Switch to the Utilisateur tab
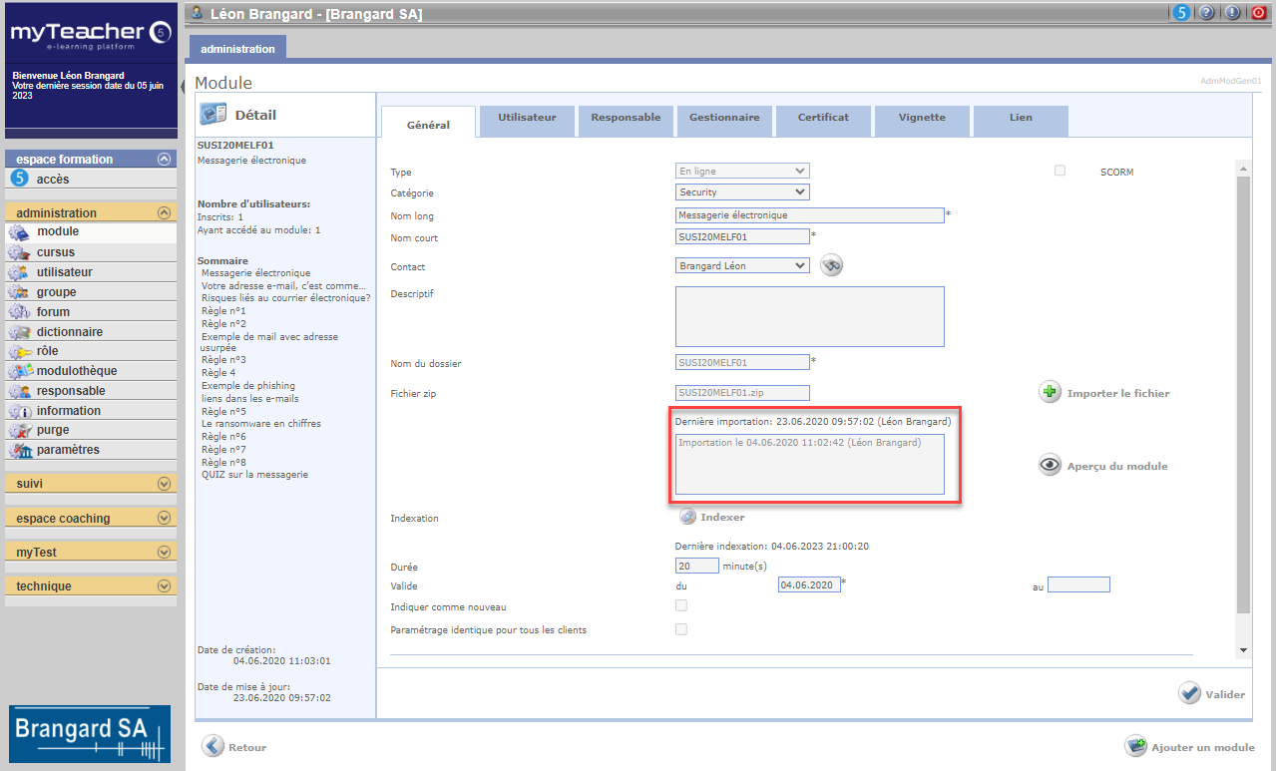Image resolution: width=1276 pixels, height=771 pixels. tap(527, 118)
